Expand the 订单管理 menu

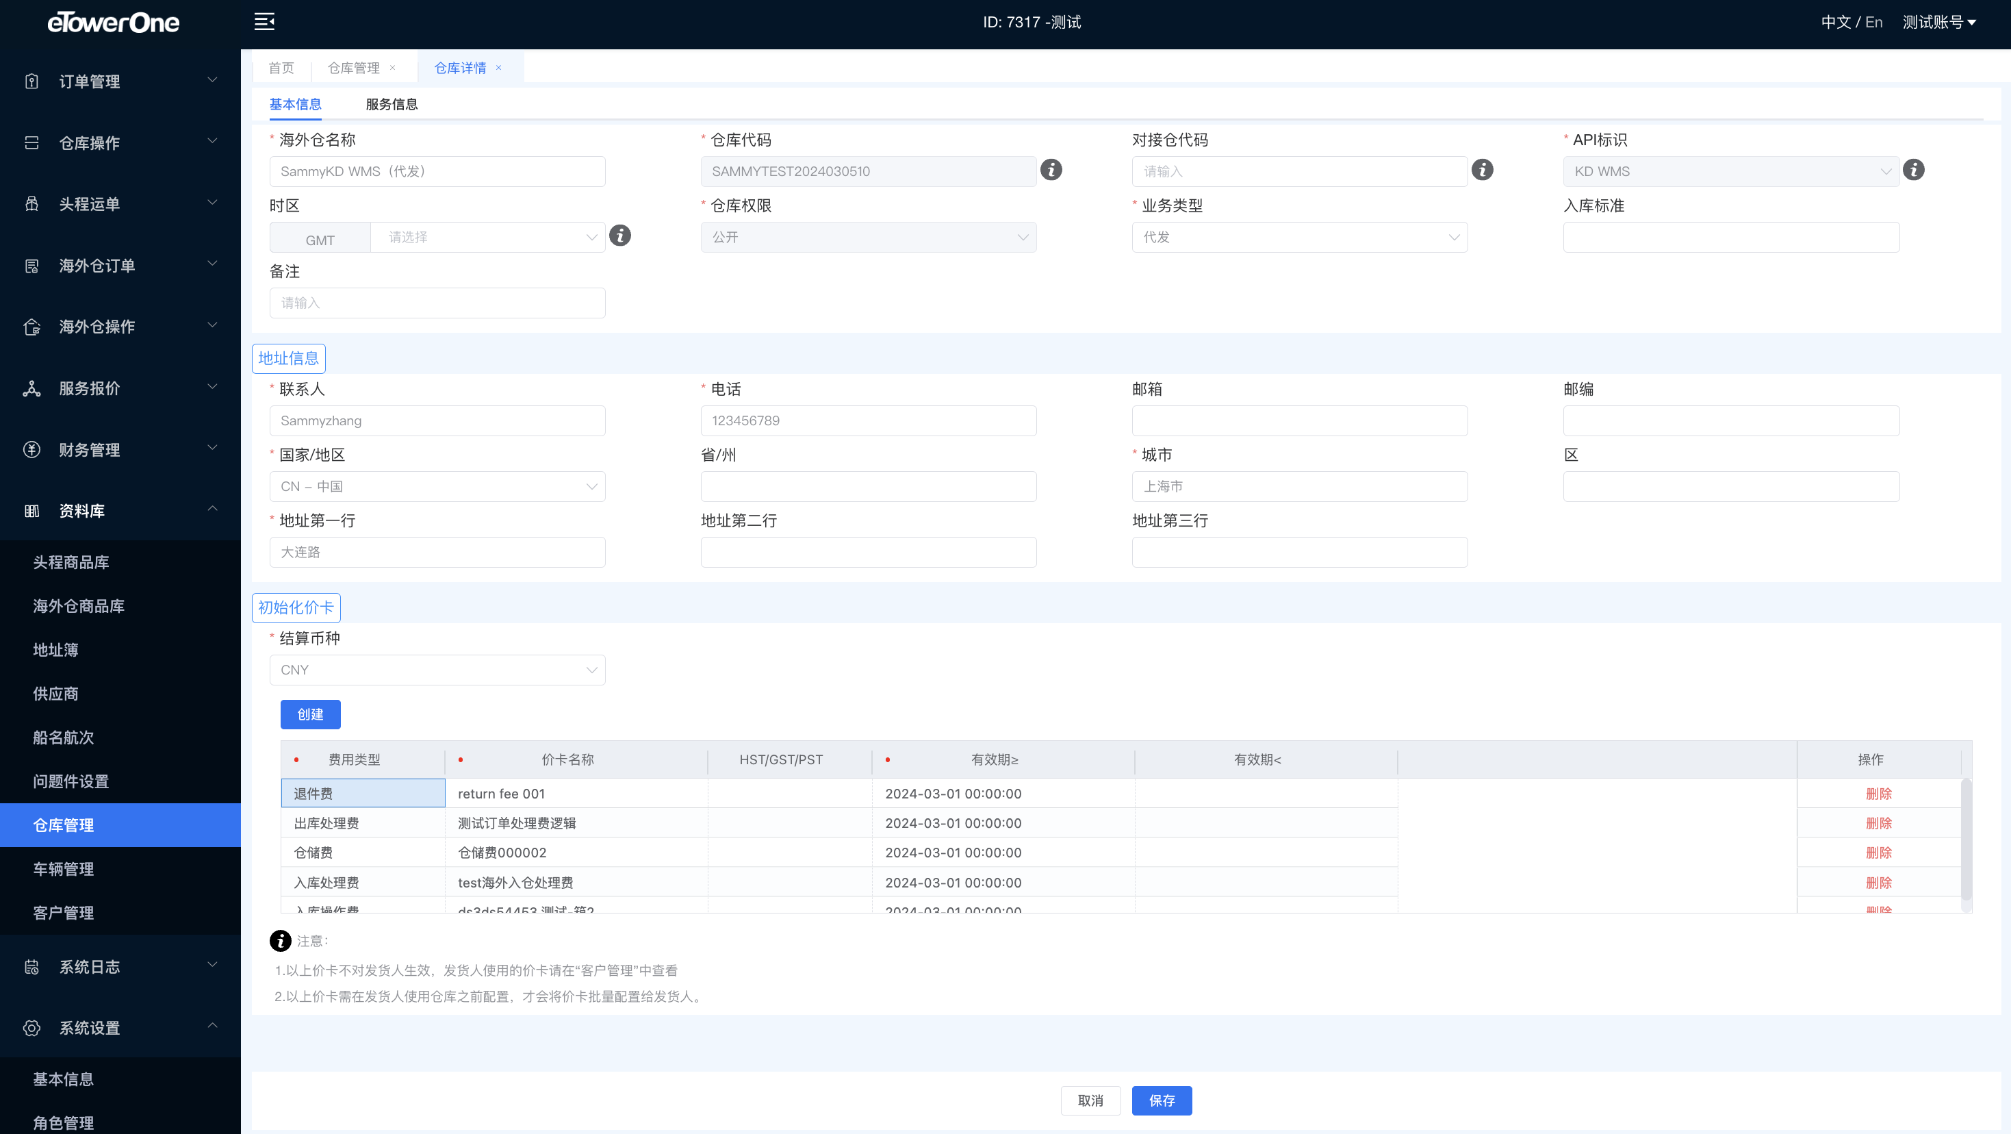(x=212, y=80)
